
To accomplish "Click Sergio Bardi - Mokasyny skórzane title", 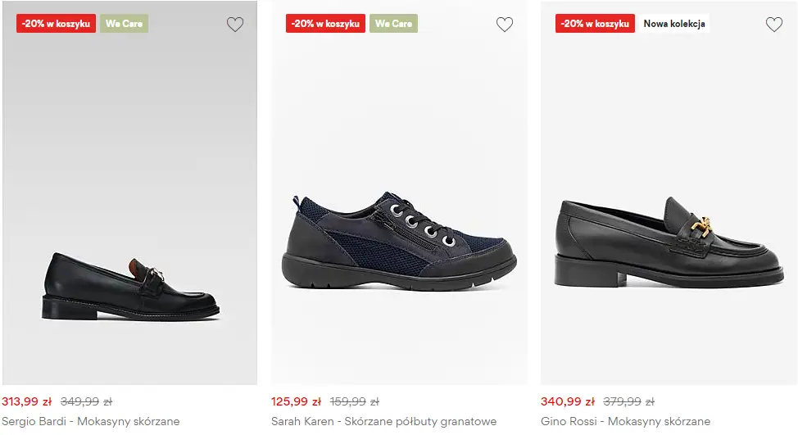I will pyautogui.click(x=91, y=422).
